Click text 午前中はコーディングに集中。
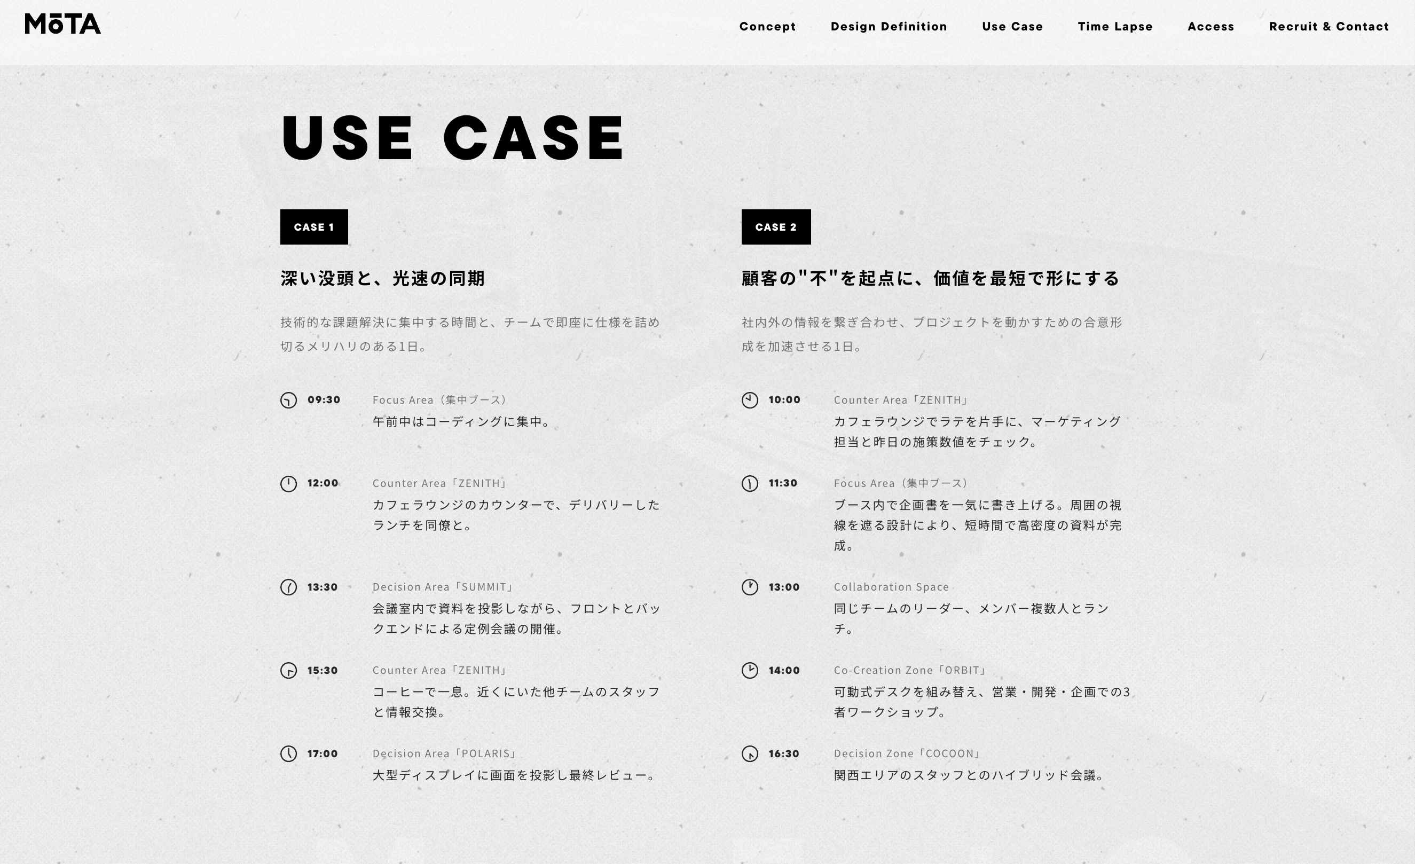Screen dimensions: 1415x864 [463, 422]
